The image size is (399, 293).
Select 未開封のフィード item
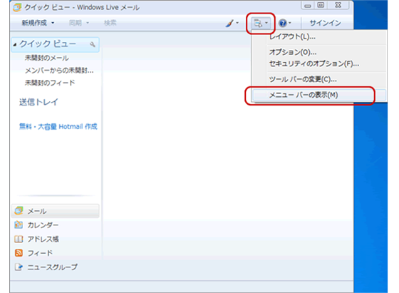pos(50,83)
